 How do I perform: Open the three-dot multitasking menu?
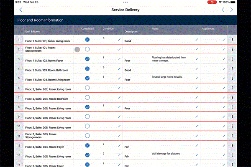(125, 2)
